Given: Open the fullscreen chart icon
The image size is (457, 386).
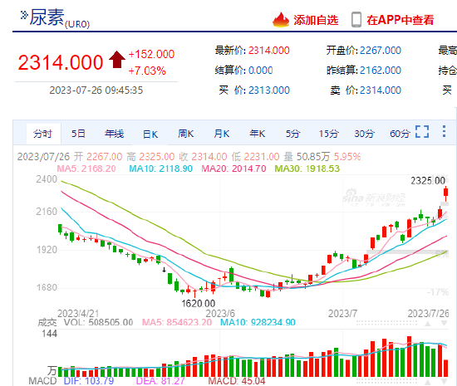Looking at the screenshot, I should pyautogui.click(x=422, y=132).
